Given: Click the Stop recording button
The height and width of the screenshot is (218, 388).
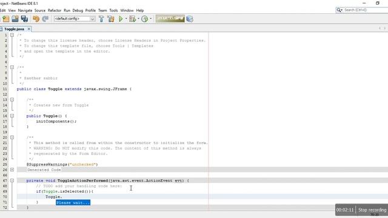Looking at the screenshot, I should [372, 210].
